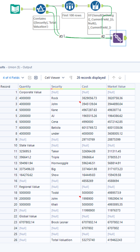140x252 pixels.
Task: Click the Multi-Field Formula output anchor
Action: click(x=102, y=6)
